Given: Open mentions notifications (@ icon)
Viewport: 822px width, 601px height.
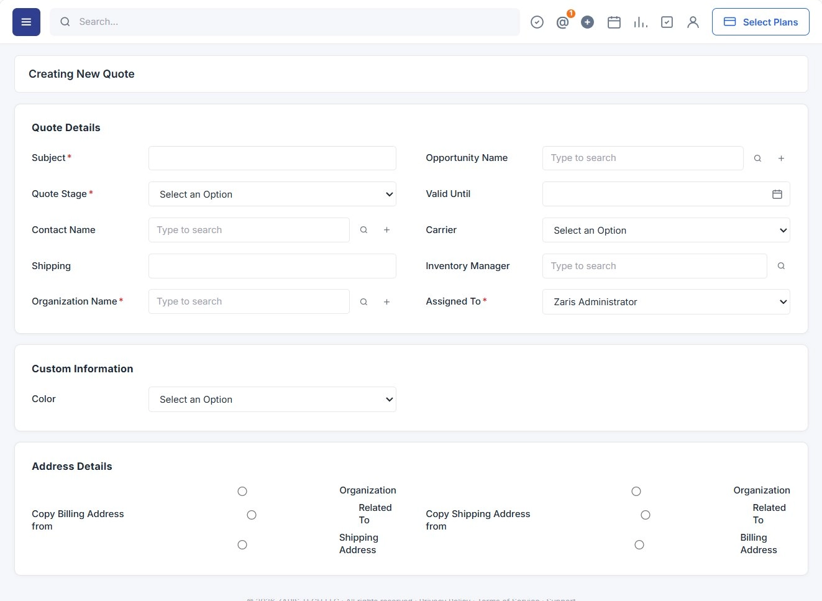Looking at the screenshot, I should click(563, 22).
